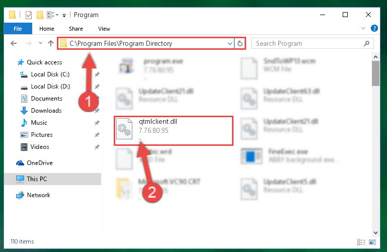The height and width of the screenshot is (252, 387).
Task: Select the View ribbon tab
Action: tap(104, 29)
